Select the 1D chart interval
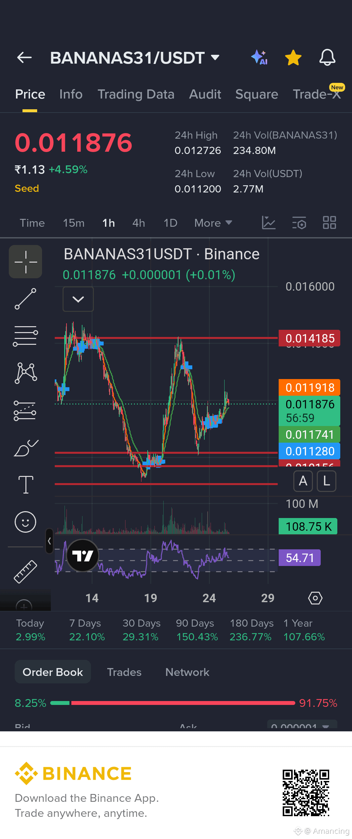The image size is (352, 839). 170,223
